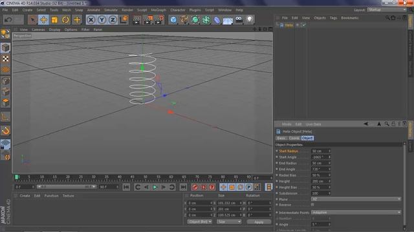Select Texture mode checkered icon
This screenshot has height=232, width=414.
6,59
